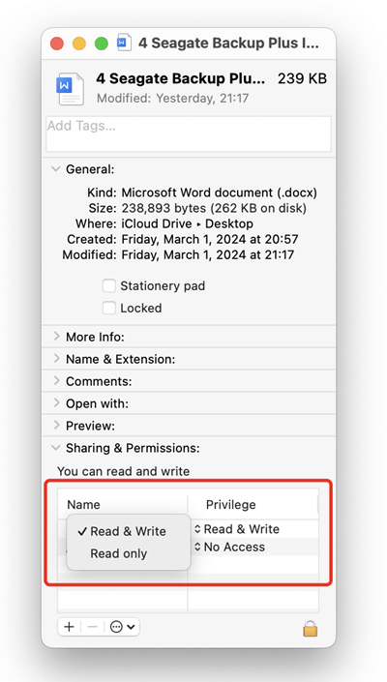This screenshot has height=682, width=387.
Task: Close the info window with red button
Action: [57, 44]
